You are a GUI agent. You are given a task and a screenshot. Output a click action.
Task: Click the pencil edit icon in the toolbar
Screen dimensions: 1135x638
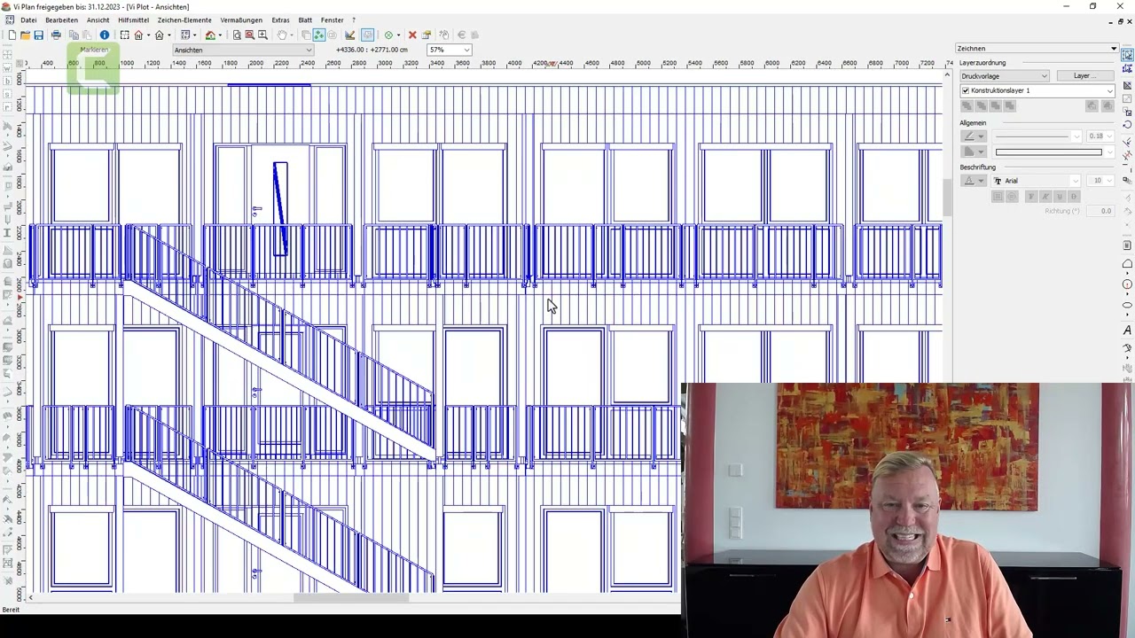coord(349,35)
